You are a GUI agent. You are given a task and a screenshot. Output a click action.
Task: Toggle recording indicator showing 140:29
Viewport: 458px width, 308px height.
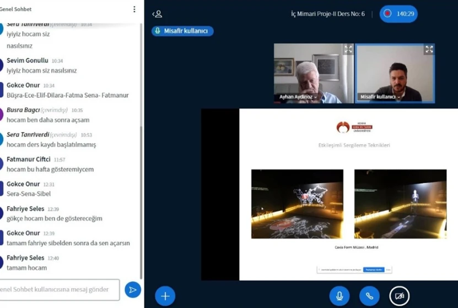[398, 14]
